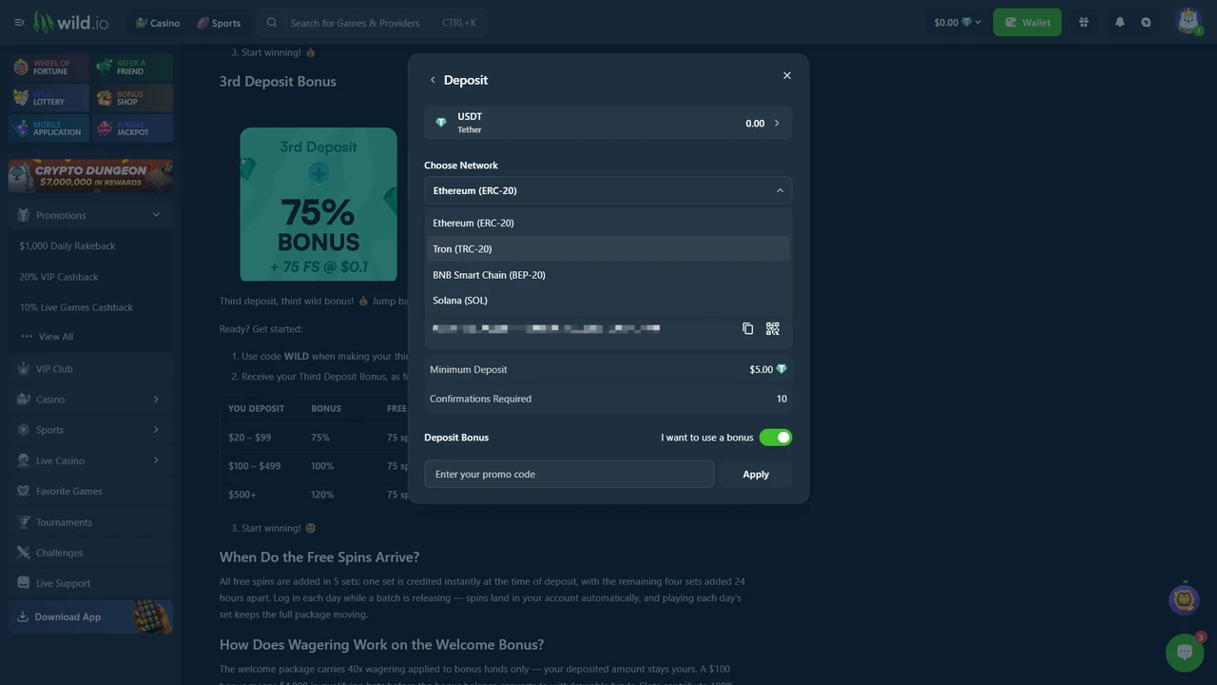Open the live support chat bubble
The image size is (1217, 685).
click(1185, 652)
